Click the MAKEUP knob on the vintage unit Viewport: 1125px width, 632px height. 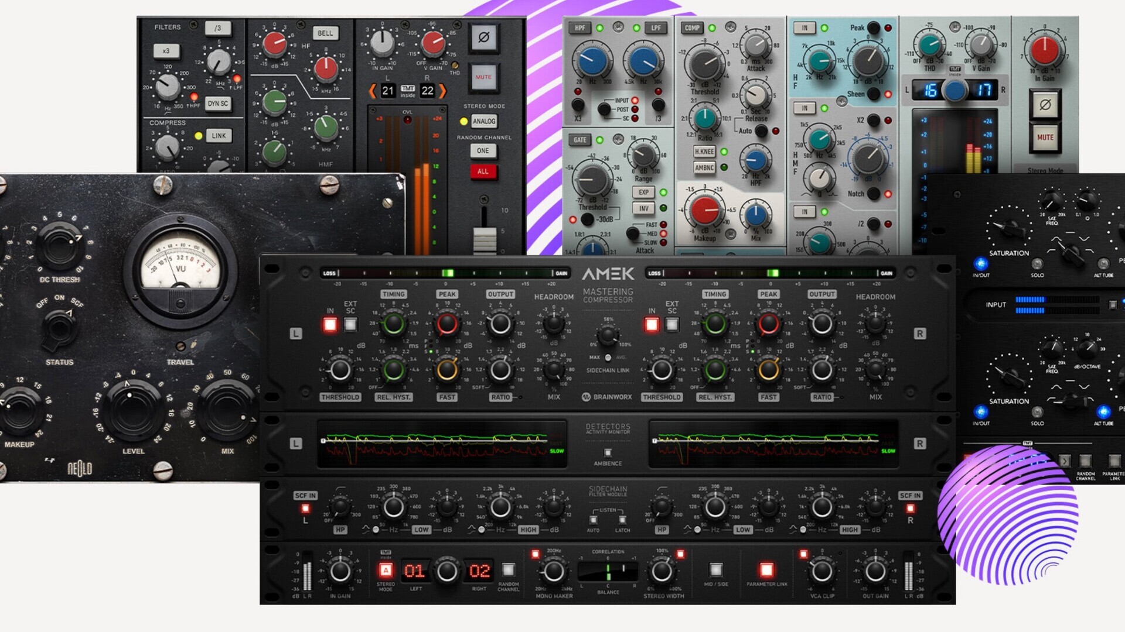(19, 410)
